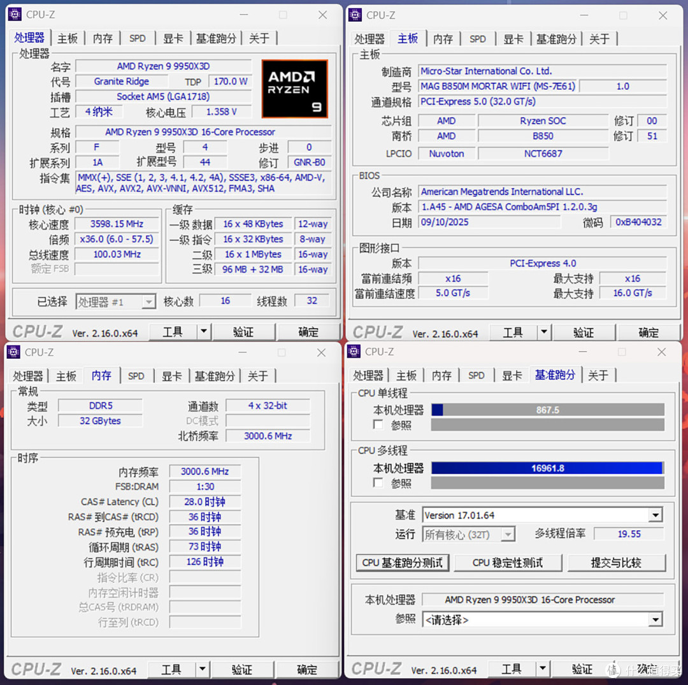The image size is (688, 685).
Task: Click the 線程数 value 32
Action: (x=312, y=301)
